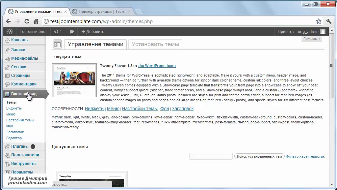Open Виджеты submenu item in sidebar
337x190 pixels.
[x=14, y=108]
